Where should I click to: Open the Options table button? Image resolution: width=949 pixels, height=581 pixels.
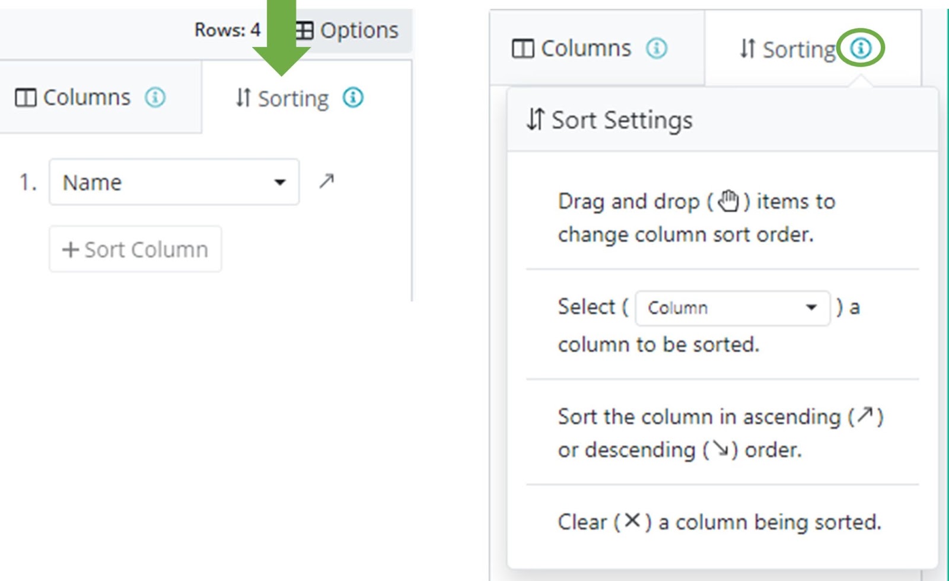(349, 30)
